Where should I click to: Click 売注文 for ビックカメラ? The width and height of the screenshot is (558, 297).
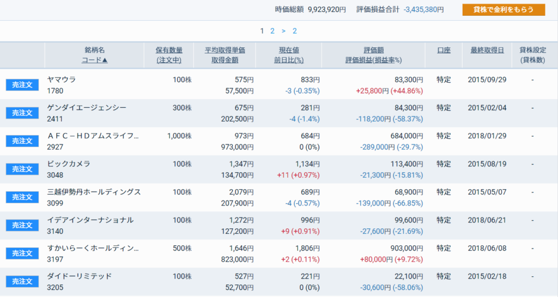tap(22, 169)
